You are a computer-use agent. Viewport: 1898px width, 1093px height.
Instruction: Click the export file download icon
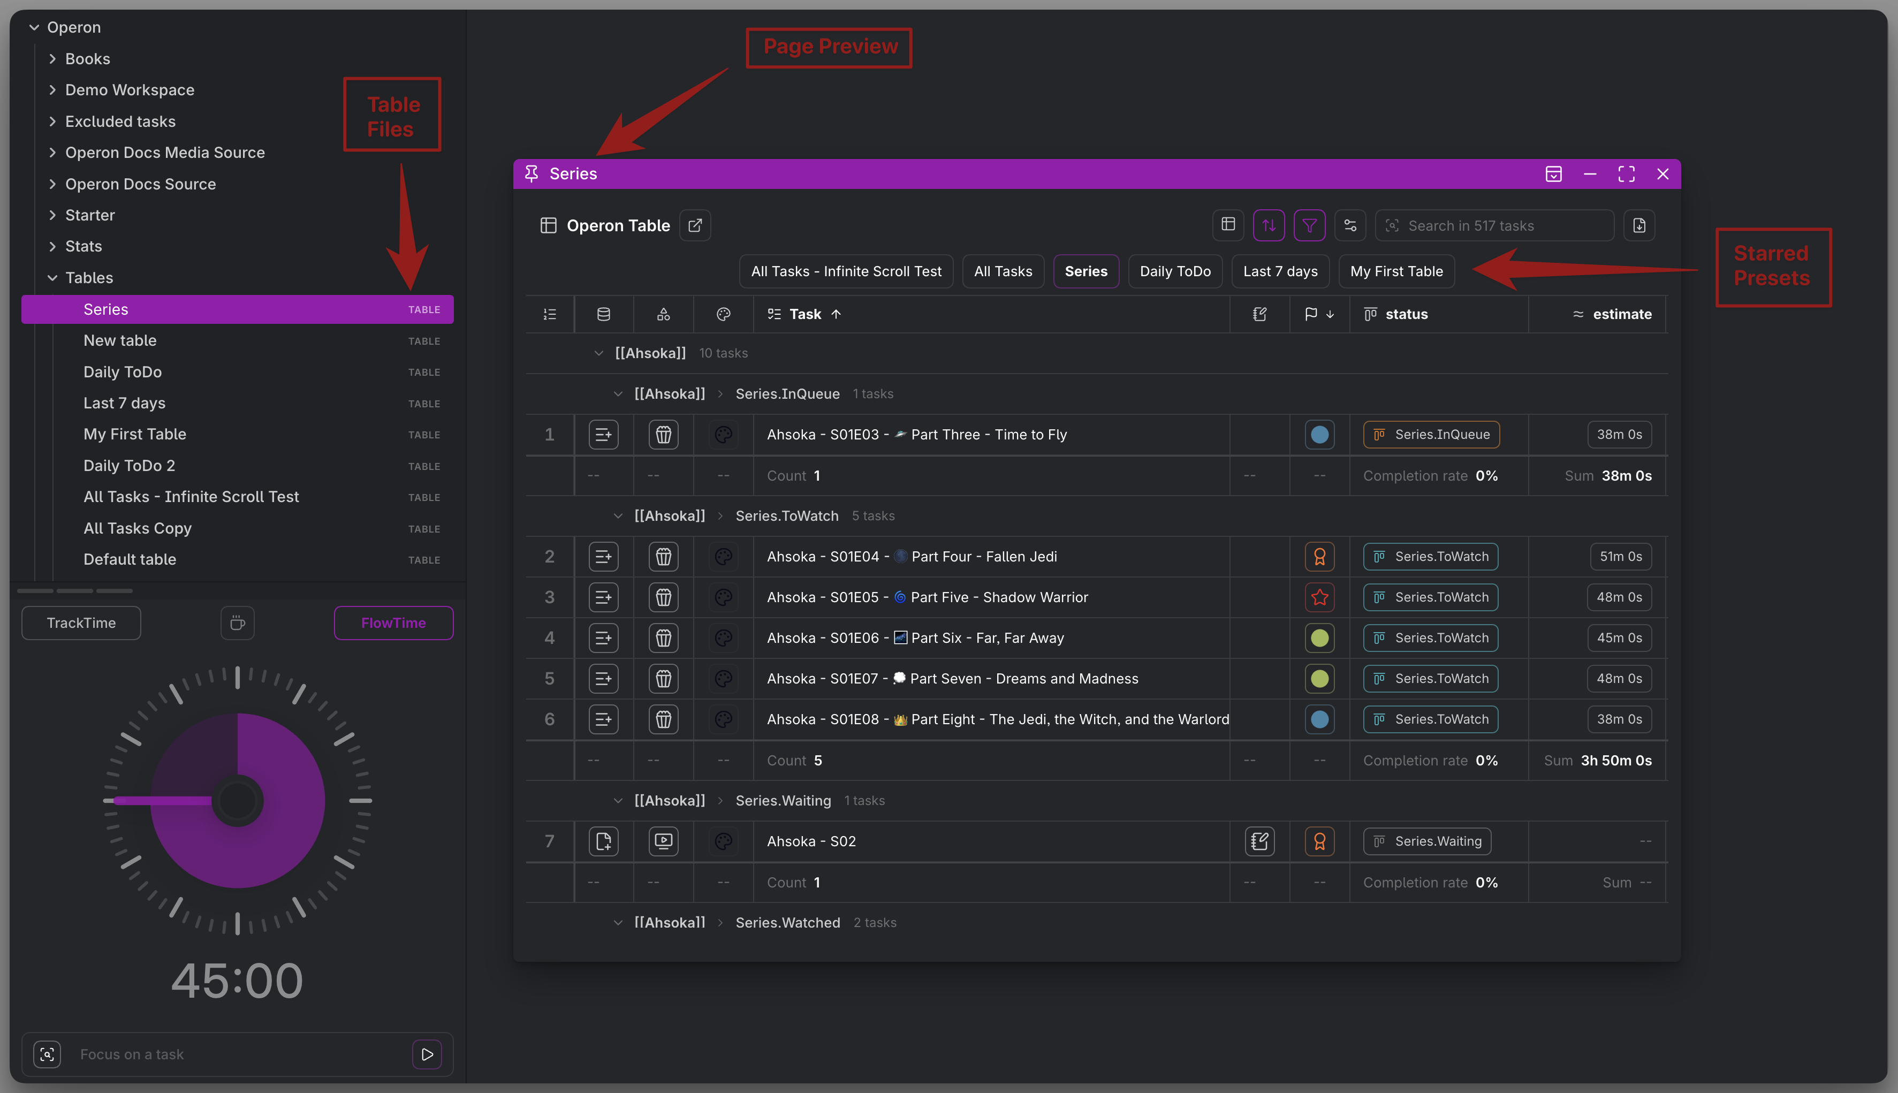(1639, 225)
